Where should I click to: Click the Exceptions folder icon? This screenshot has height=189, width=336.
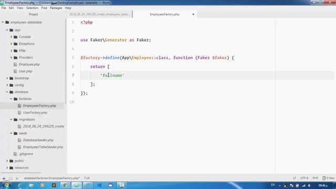click(15, 44)
